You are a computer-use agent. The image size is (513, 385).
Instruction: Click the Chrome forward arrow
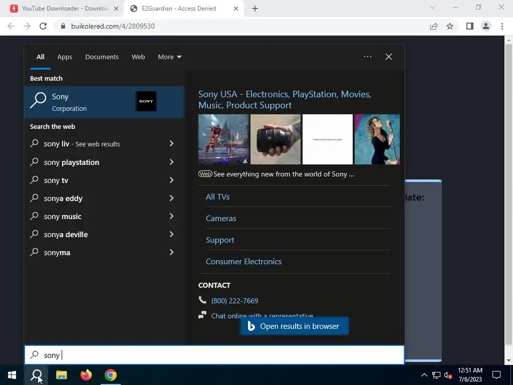pyautogui.click(x=27, y=26)
